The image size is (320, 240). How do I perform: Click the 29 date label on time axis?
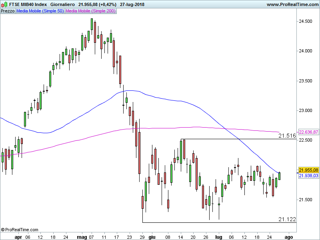coord(142,237)
